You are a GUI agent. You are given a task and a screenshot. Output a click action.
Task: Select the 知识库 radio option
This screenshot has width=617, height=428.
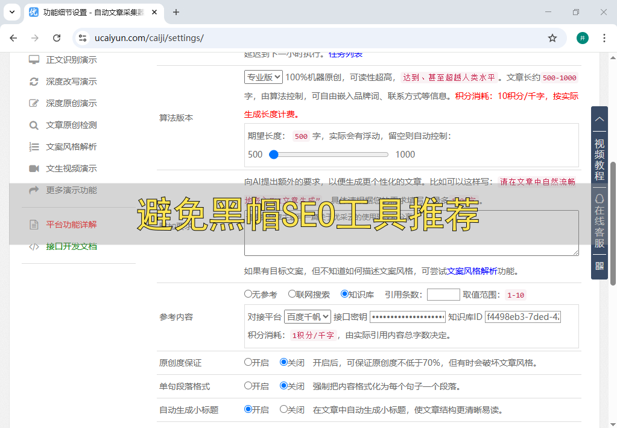coord(344,294)
